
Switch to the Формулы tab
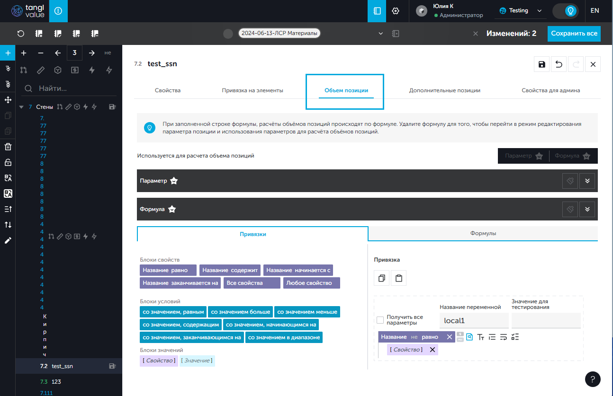(483, 234)
